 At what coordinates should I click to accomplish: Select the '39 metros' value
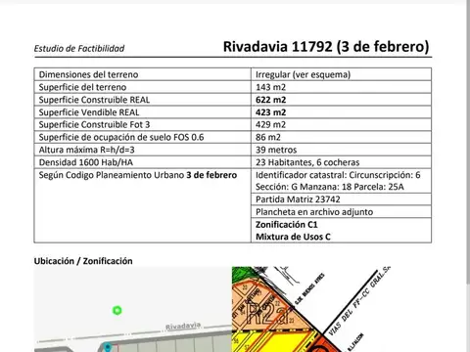pyautogui.click(x=276, y=150)
